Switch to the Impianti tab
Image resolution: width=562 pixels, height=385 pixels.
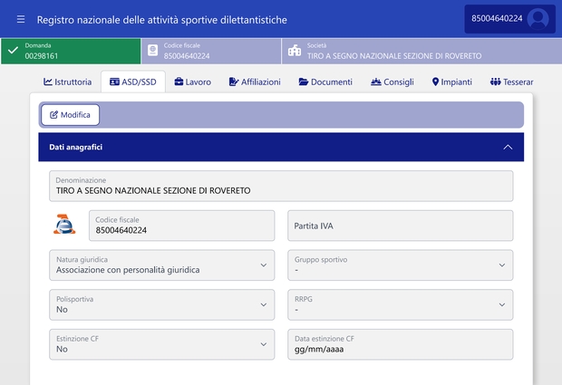[452, 82]
